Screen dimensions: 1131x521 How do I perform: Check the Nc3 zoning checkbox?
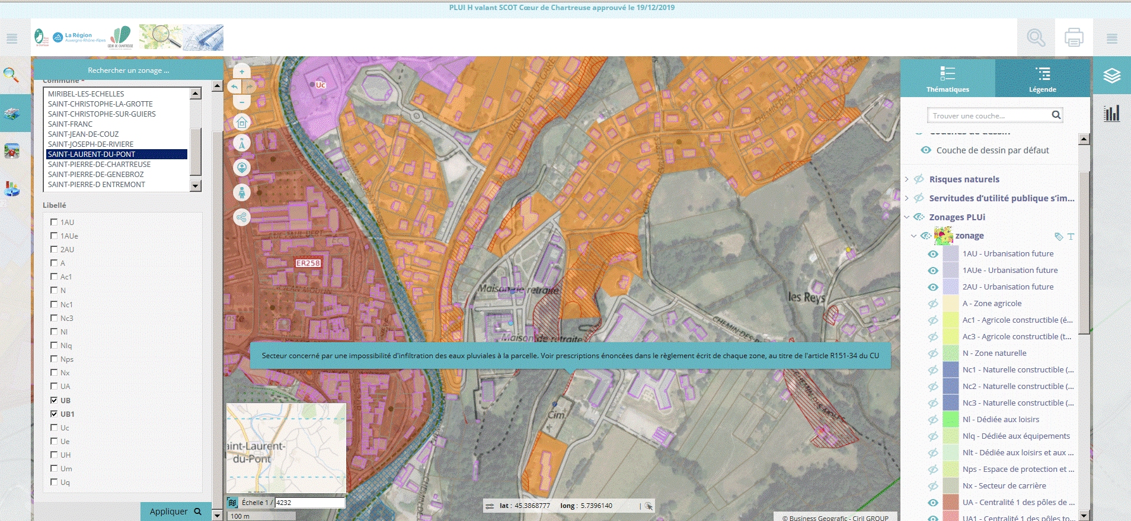(x=54, y=318)
